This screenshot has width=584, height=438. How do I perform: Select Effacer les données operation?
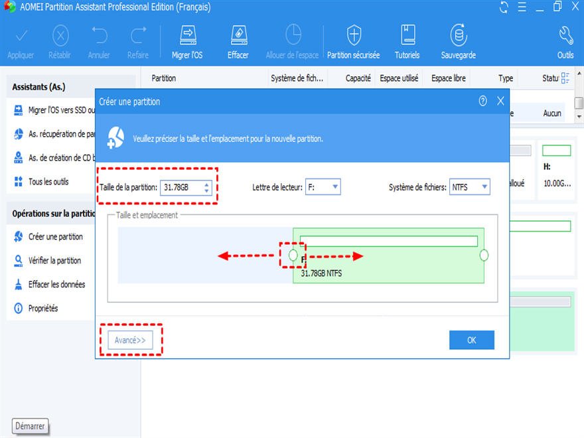pos(49,284)
